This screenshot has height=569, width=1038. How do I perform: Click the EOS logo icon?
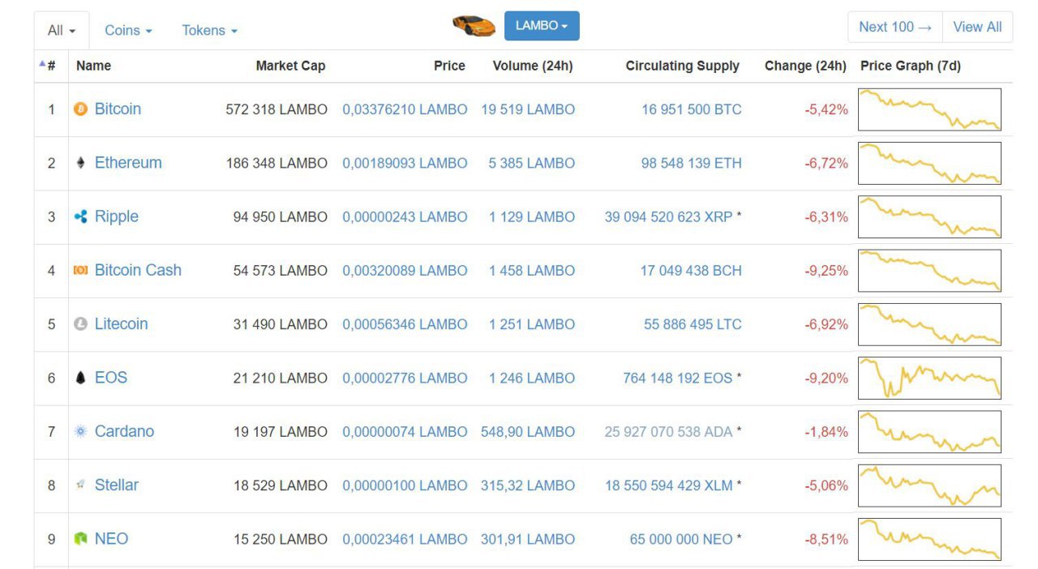click(x=80, y=378)
